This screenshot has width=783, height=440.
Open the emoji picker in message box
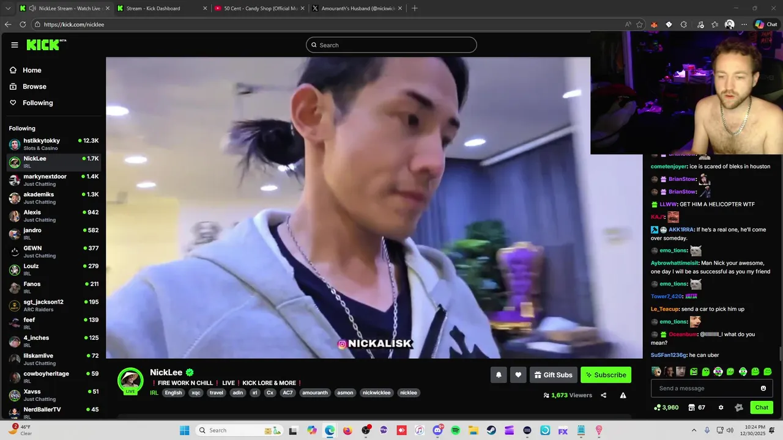pos(763,388)
